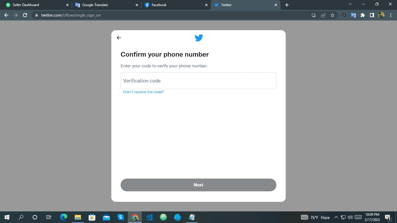
Task: Share this page using the share icon
Action: tap(323, 15)
